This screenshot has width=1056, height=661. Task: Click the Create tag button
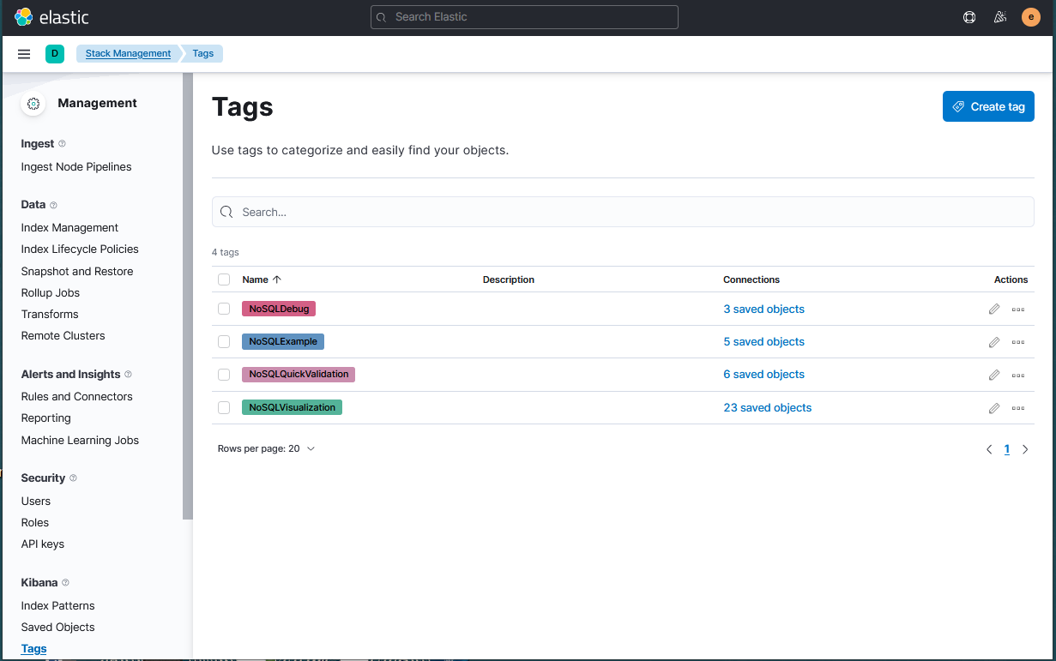point(988,106)
